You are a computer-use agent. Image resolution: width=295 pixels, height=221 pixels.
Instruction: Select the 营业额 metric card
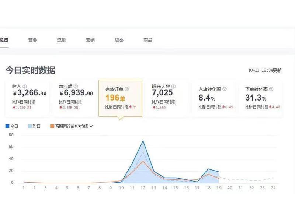(74, 98)
